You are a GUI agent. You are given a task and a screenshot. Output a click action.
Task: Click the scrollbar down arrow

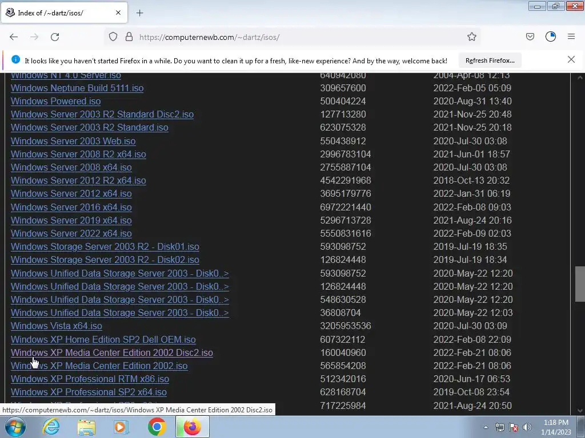coord(579,410)
